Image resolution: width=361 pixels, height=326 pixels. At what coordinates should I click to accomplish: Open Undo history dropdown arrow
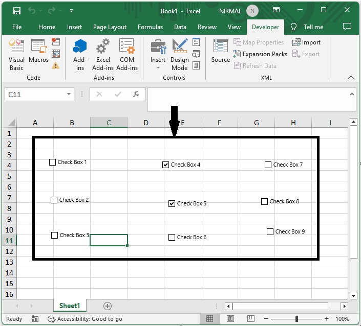40,11
